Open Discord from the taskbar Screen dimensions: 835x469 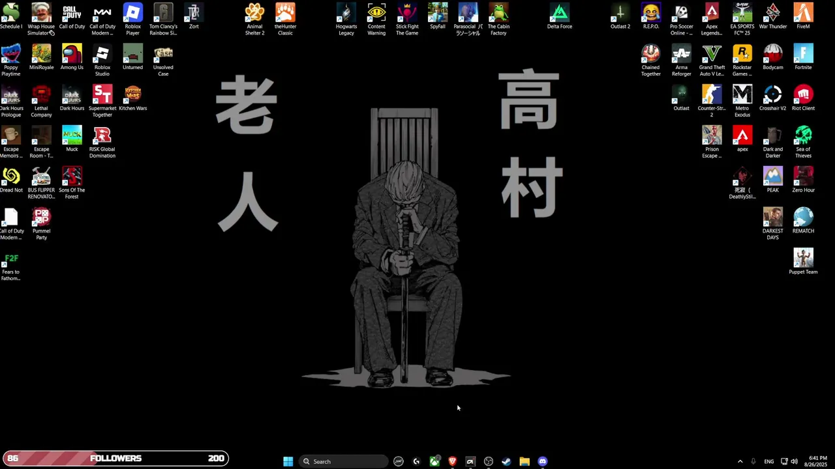click(x=542, y=461)
